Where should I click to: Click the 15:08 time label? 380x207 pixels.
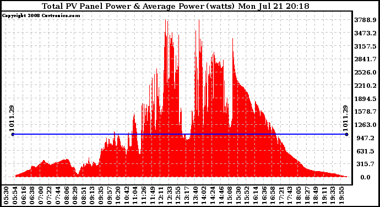coord(230,195)
